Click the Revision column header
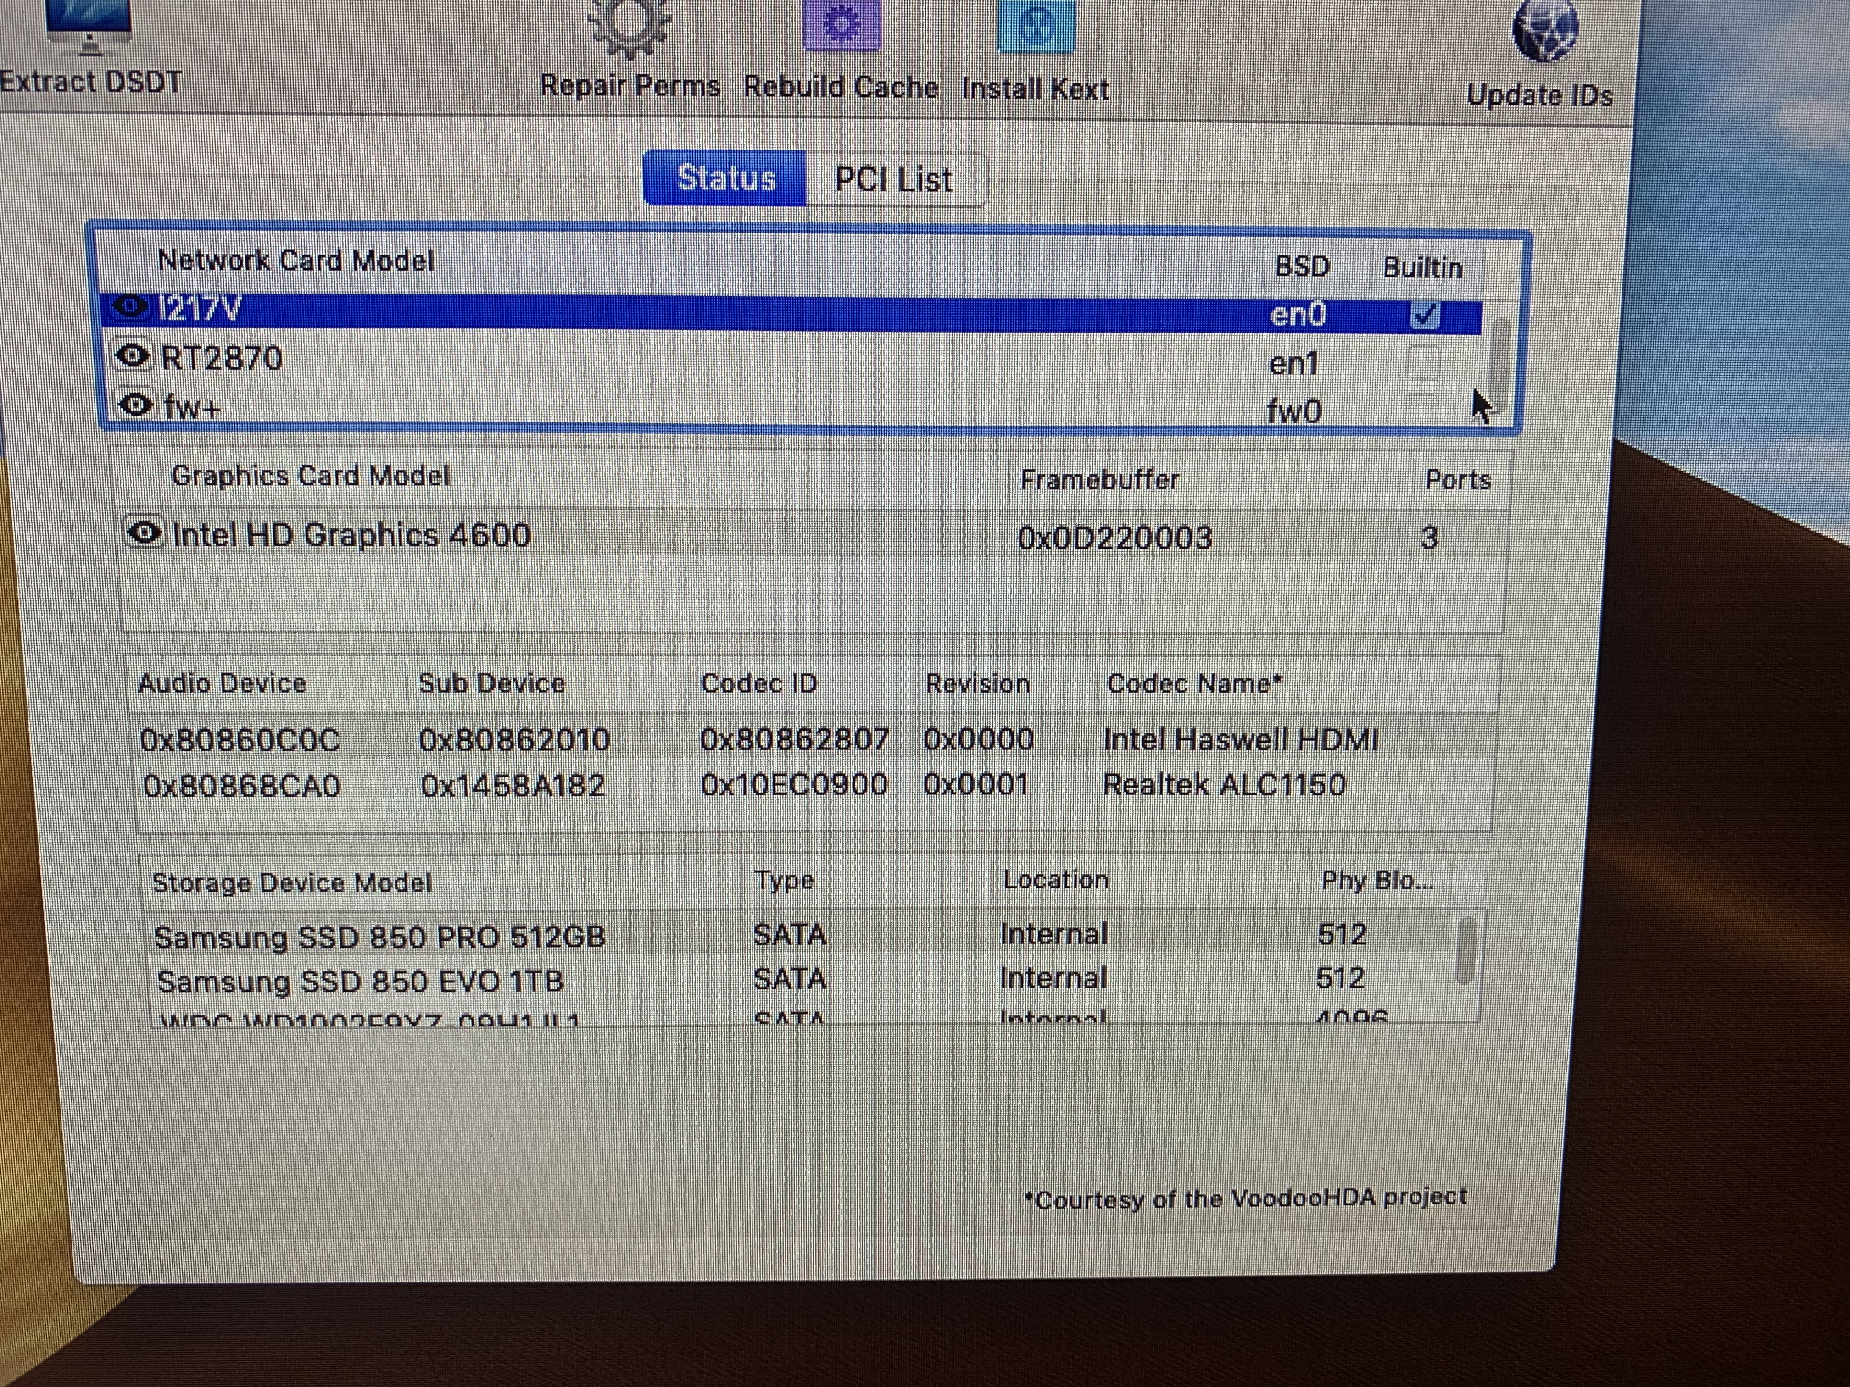This screenshot has width=1850, height=1387. (977, 684)
